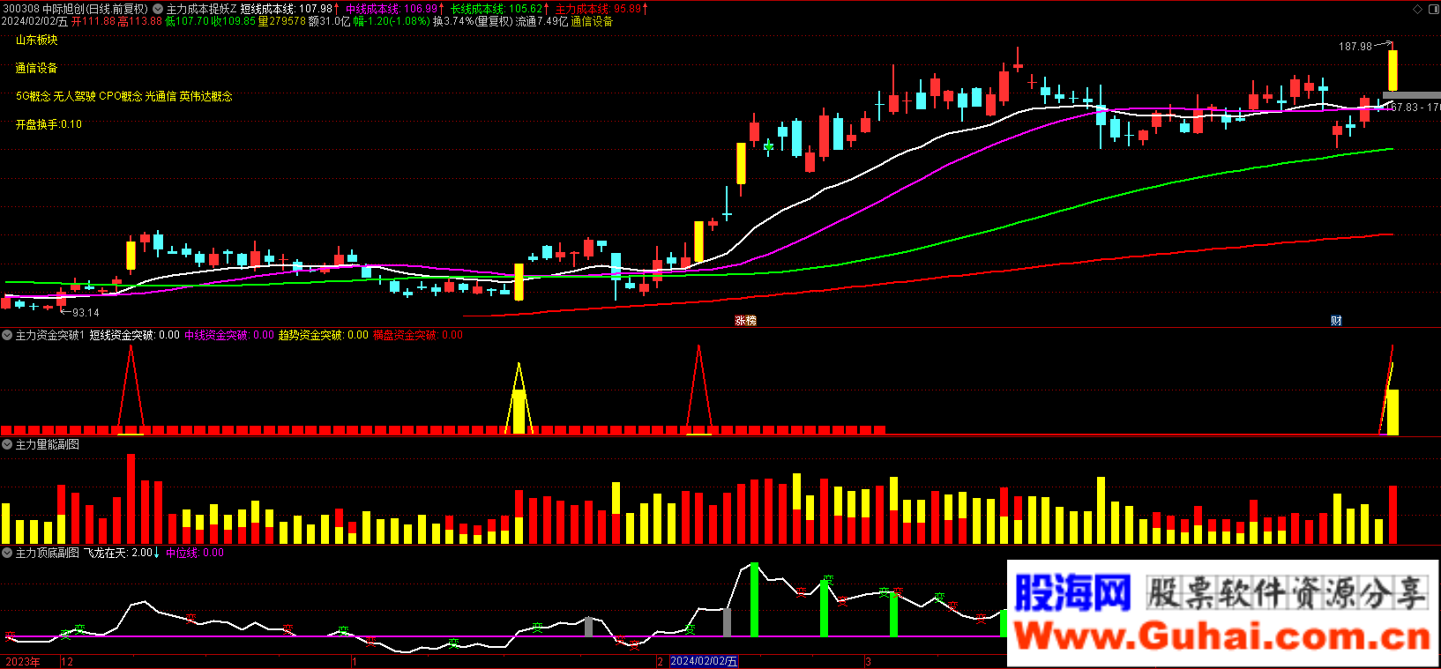
Task: Click the 2023年 label on time axis
Action: pyautogui.click(x=23, y=661)
